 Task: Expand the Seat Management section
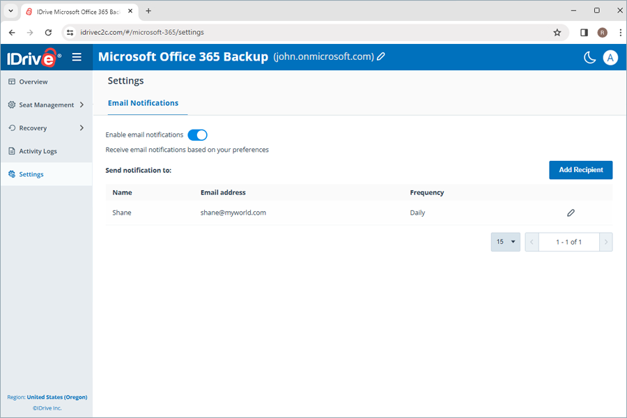coord(46,104)
